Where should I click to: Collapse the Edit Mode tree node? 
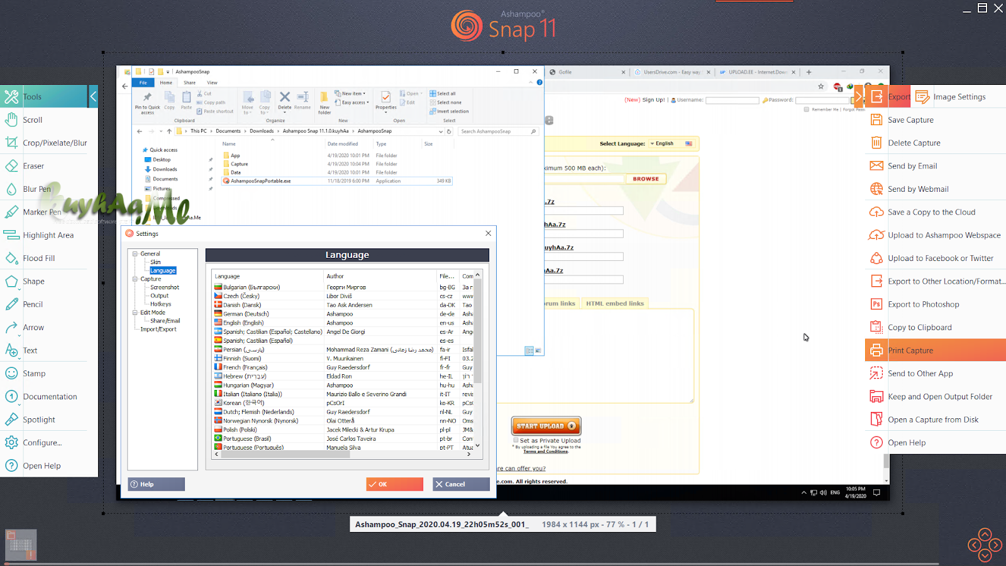click(135, 313)
